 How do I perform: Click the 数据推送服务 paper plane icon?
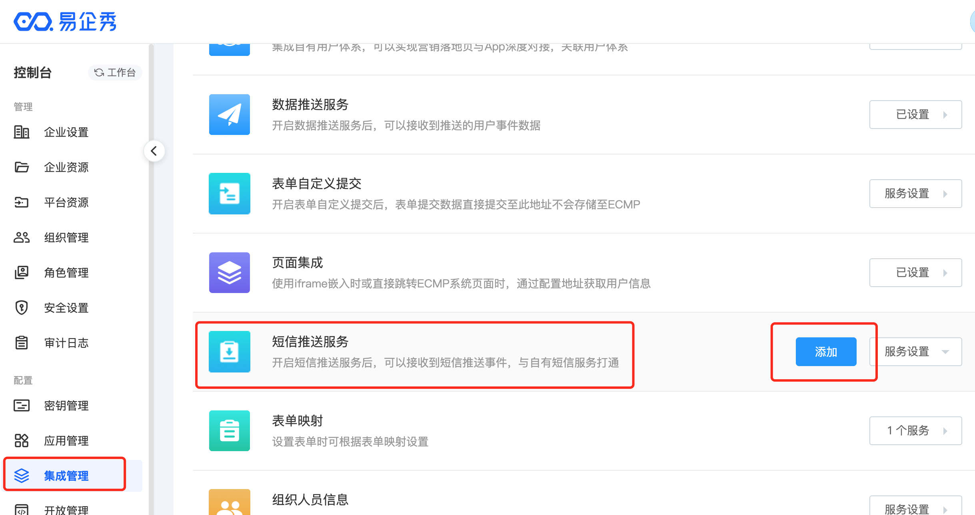click(x=230, y=115)
